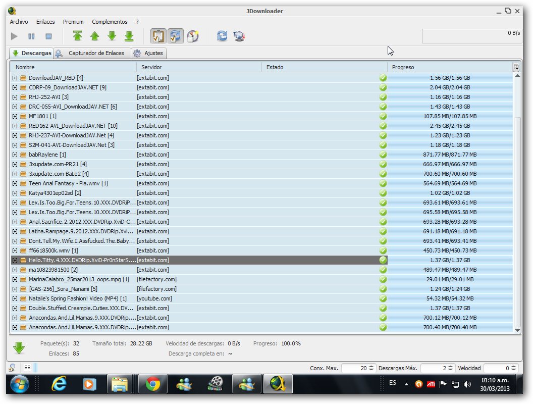Sort by the Nombre column header

click(x=73, y=67)
